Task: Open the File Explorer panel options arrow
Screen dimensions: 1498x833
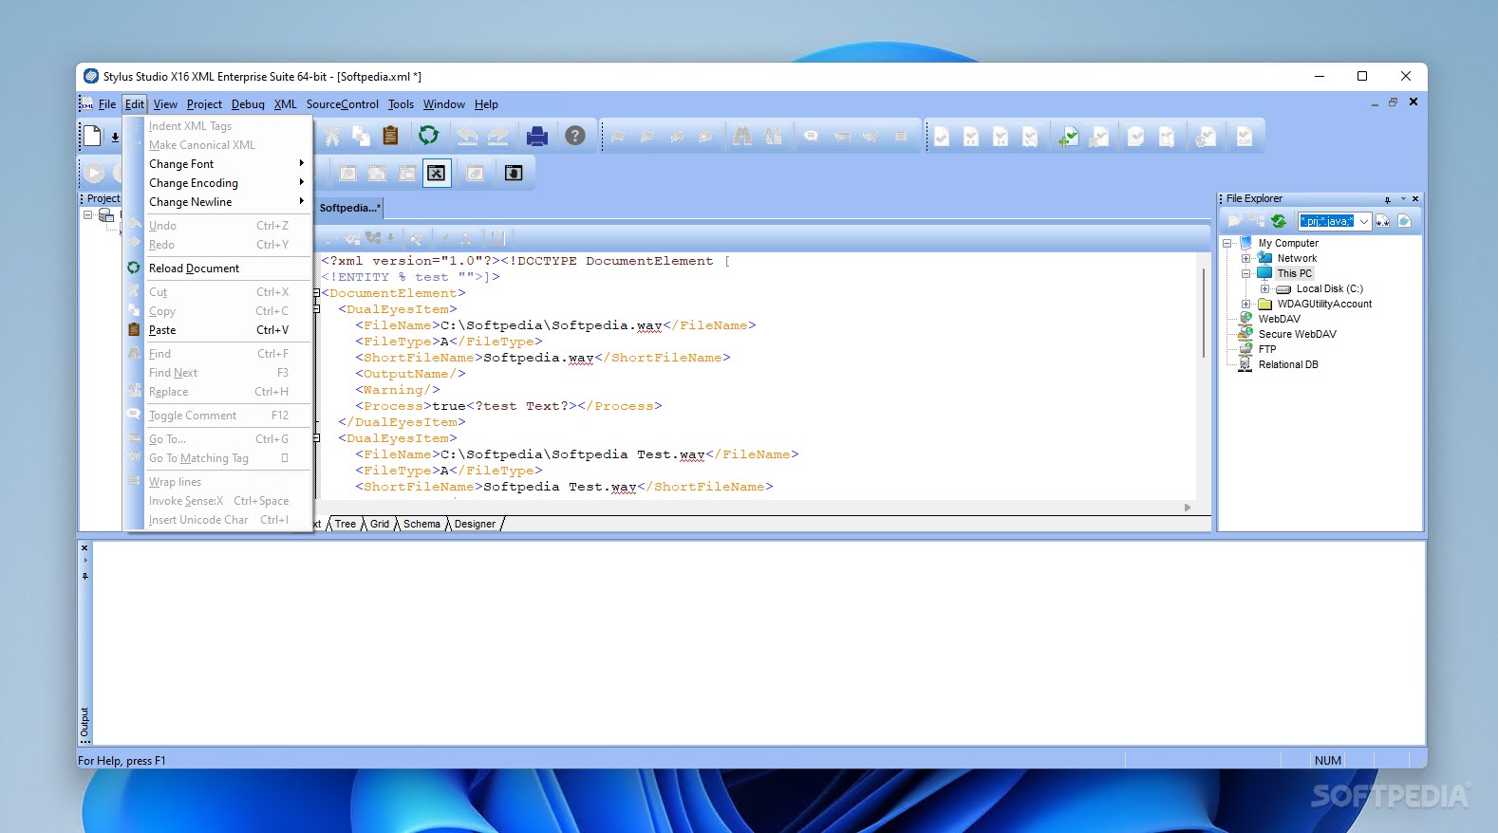Action: click(1403, 199)
